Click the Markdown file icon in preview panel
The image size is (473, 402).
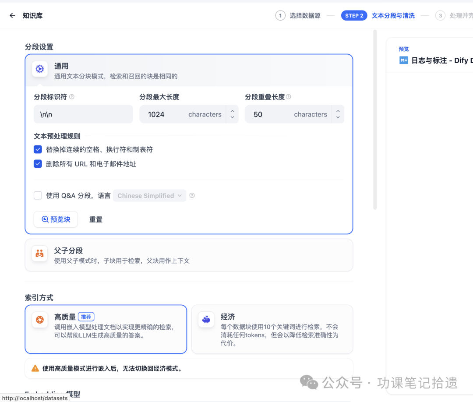click(x=403, y=60)
